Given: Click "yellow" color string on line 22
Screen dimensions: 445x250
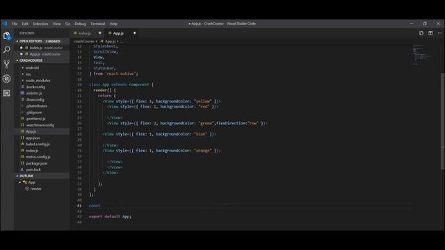Looking at the screenshot, I should 203,101.
